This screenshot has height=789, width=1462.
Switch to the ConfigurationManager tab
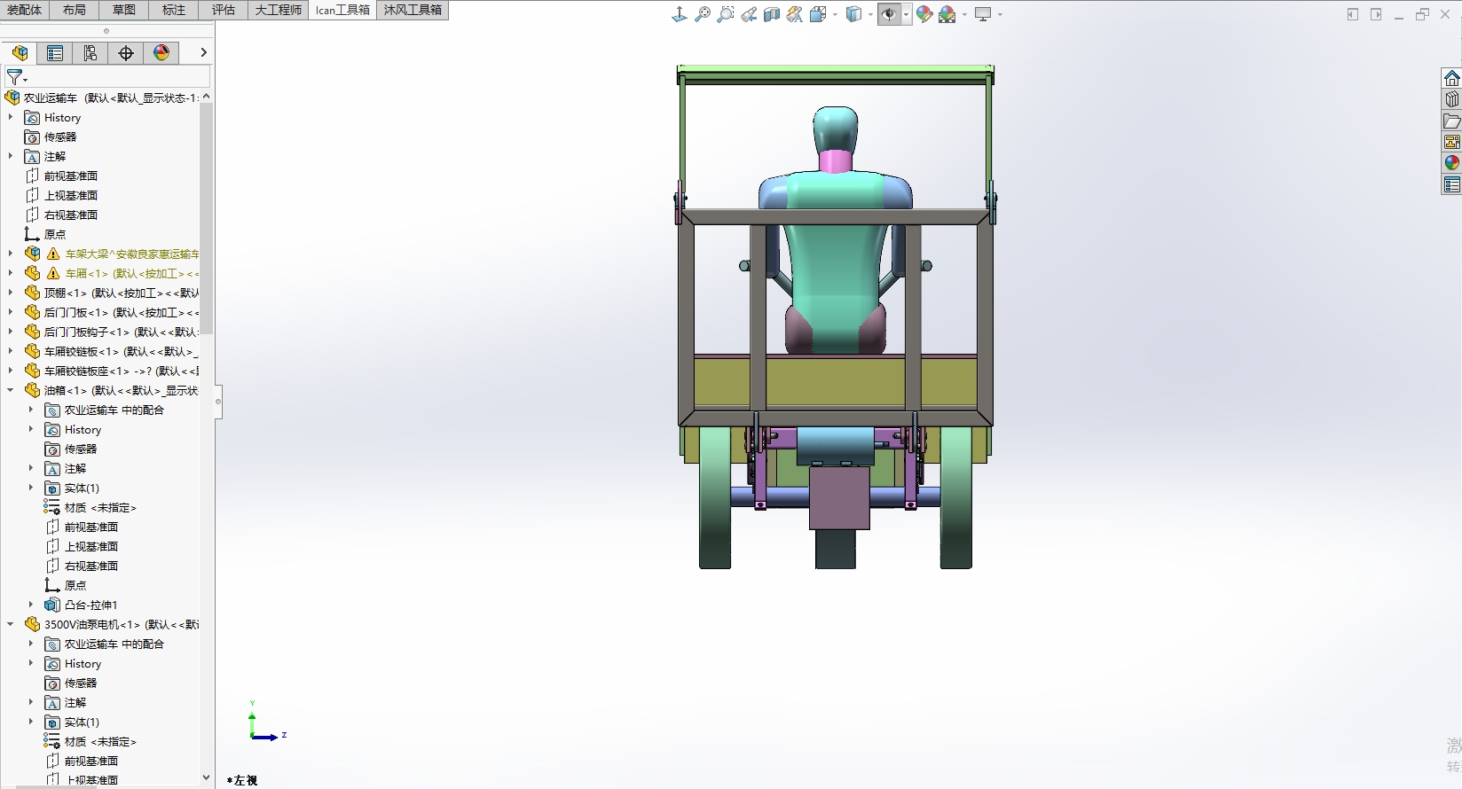click(x=90, y=53)
